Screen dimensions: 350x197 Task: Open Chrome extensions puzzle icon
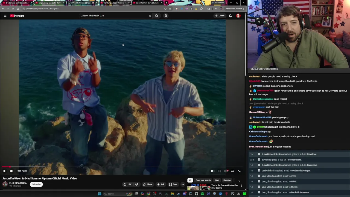202,8
